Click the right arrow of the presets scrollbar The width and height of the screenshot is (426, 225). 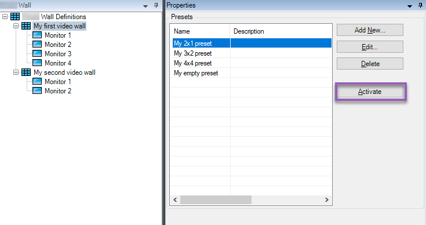click(326, 199)
